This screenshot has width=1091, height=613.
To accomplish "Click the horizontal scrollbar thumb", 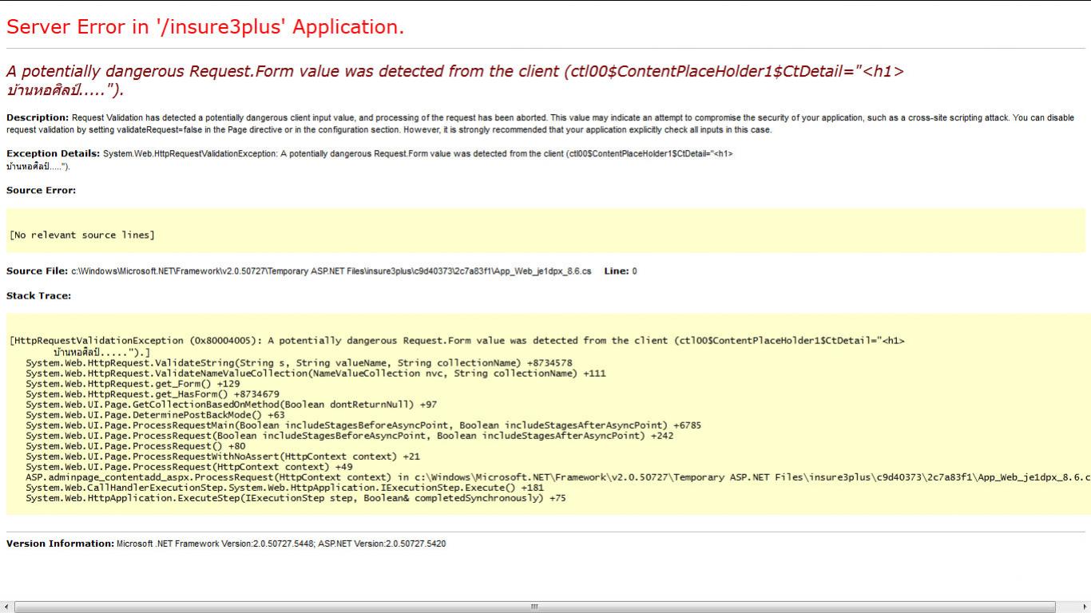I will tap(534, 607).
